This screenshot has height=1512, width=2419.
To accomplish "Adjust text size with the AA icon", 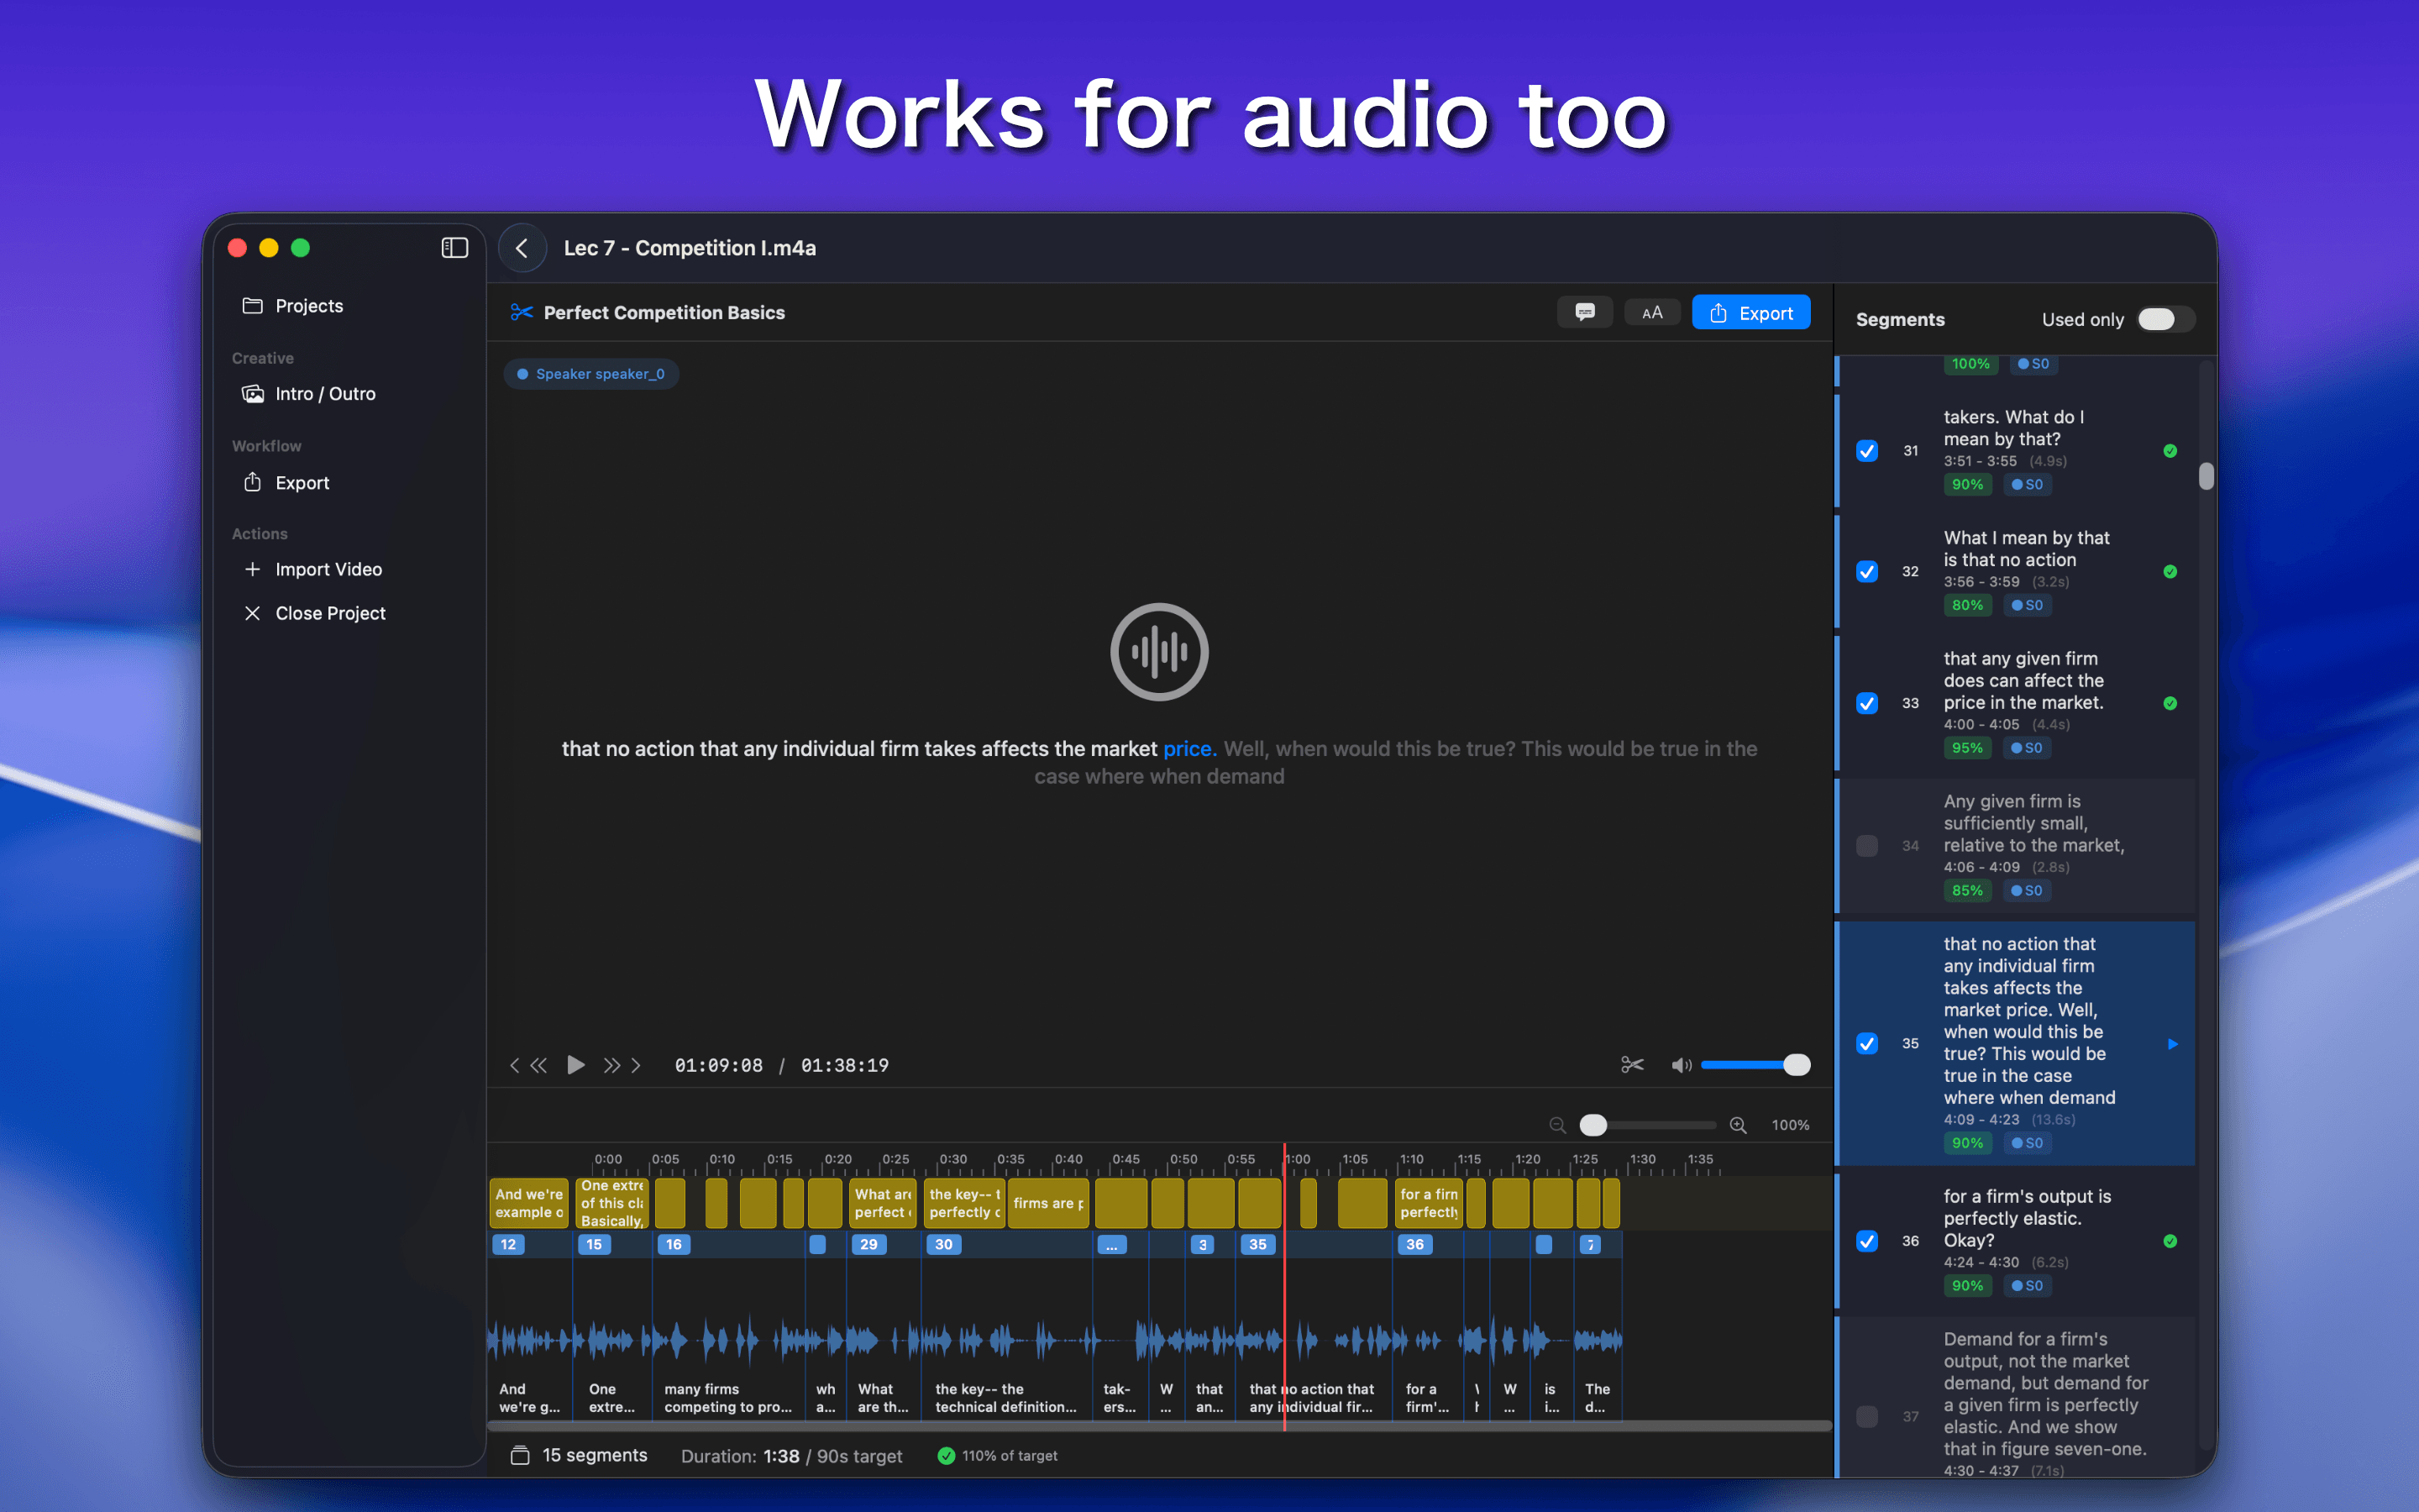I will 1652,311.
